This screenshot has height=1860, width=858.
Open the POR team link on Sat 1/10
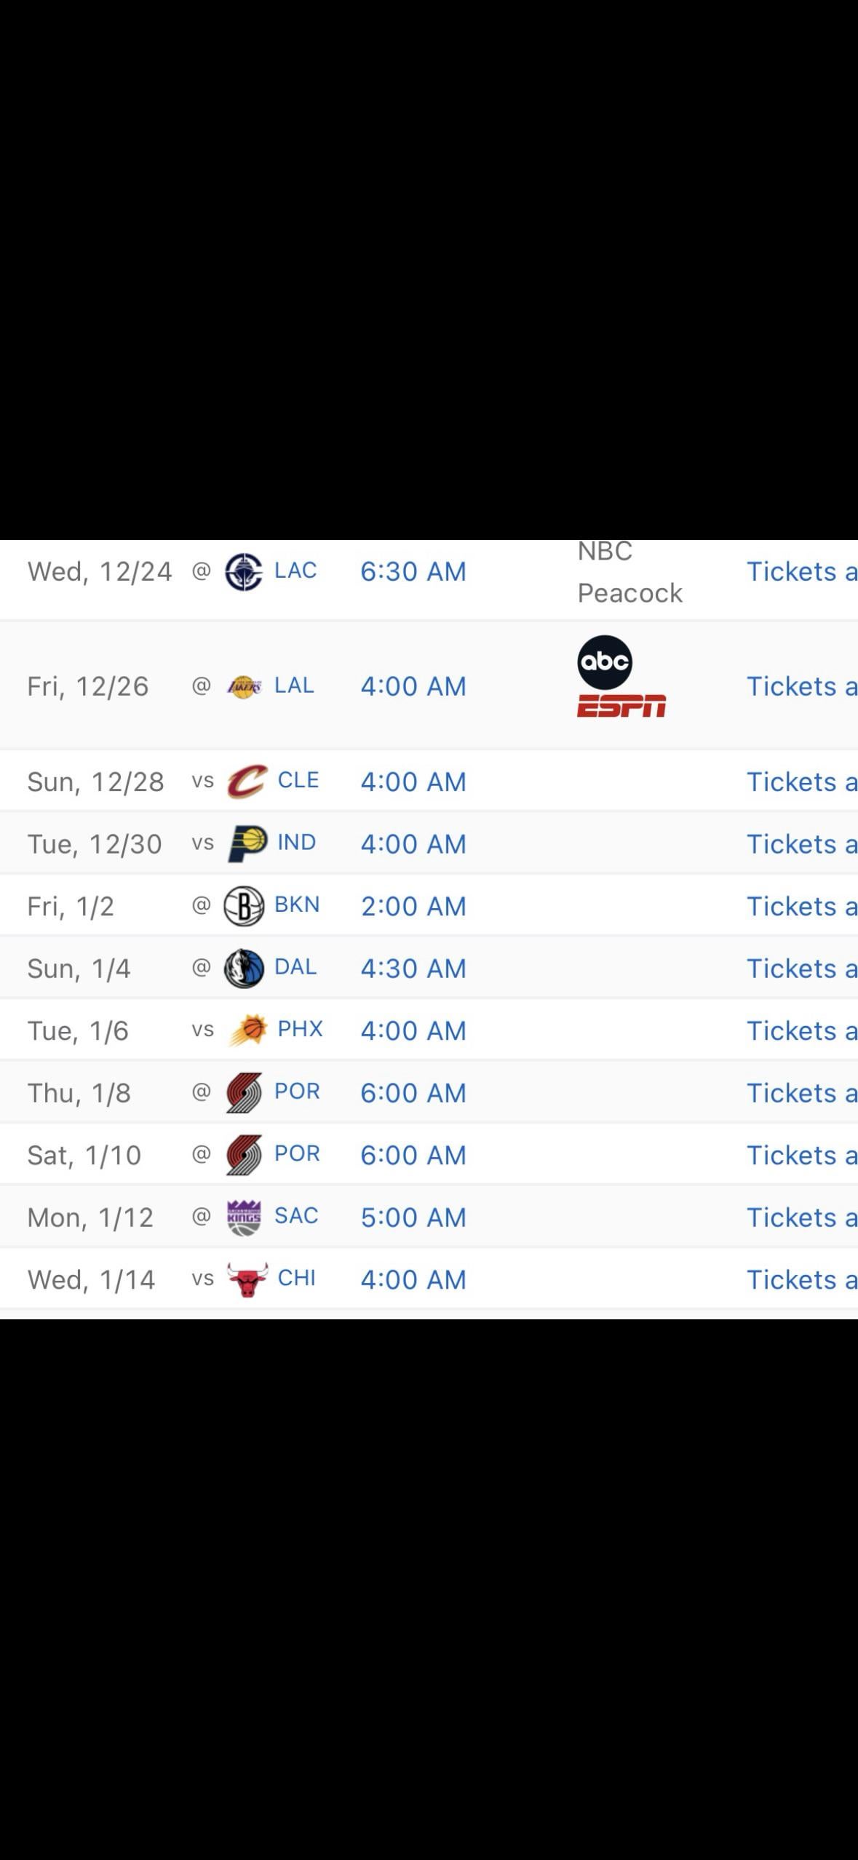(297, 1153)
